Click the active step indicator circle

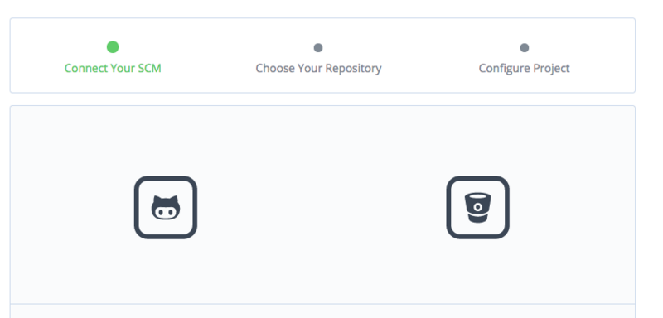[x=113, y=47]
